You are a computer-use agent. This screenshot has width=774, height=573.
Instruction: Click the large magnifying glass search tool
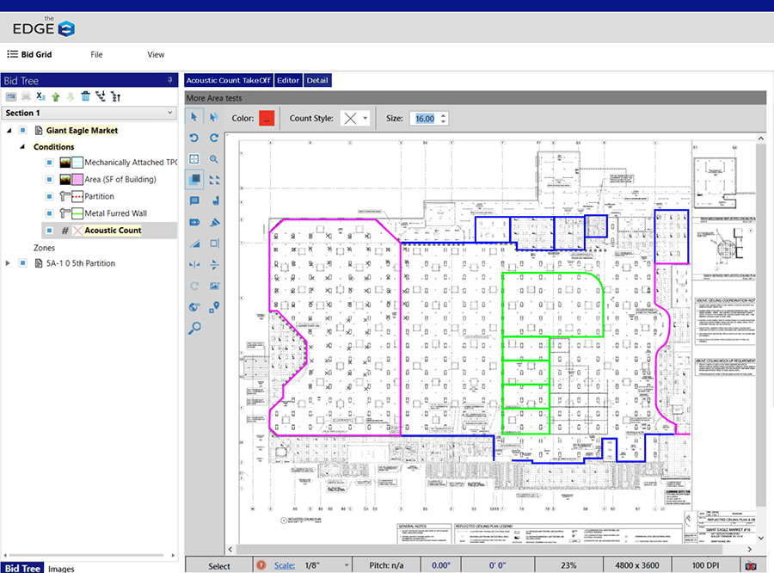click(x=194, y=327)
